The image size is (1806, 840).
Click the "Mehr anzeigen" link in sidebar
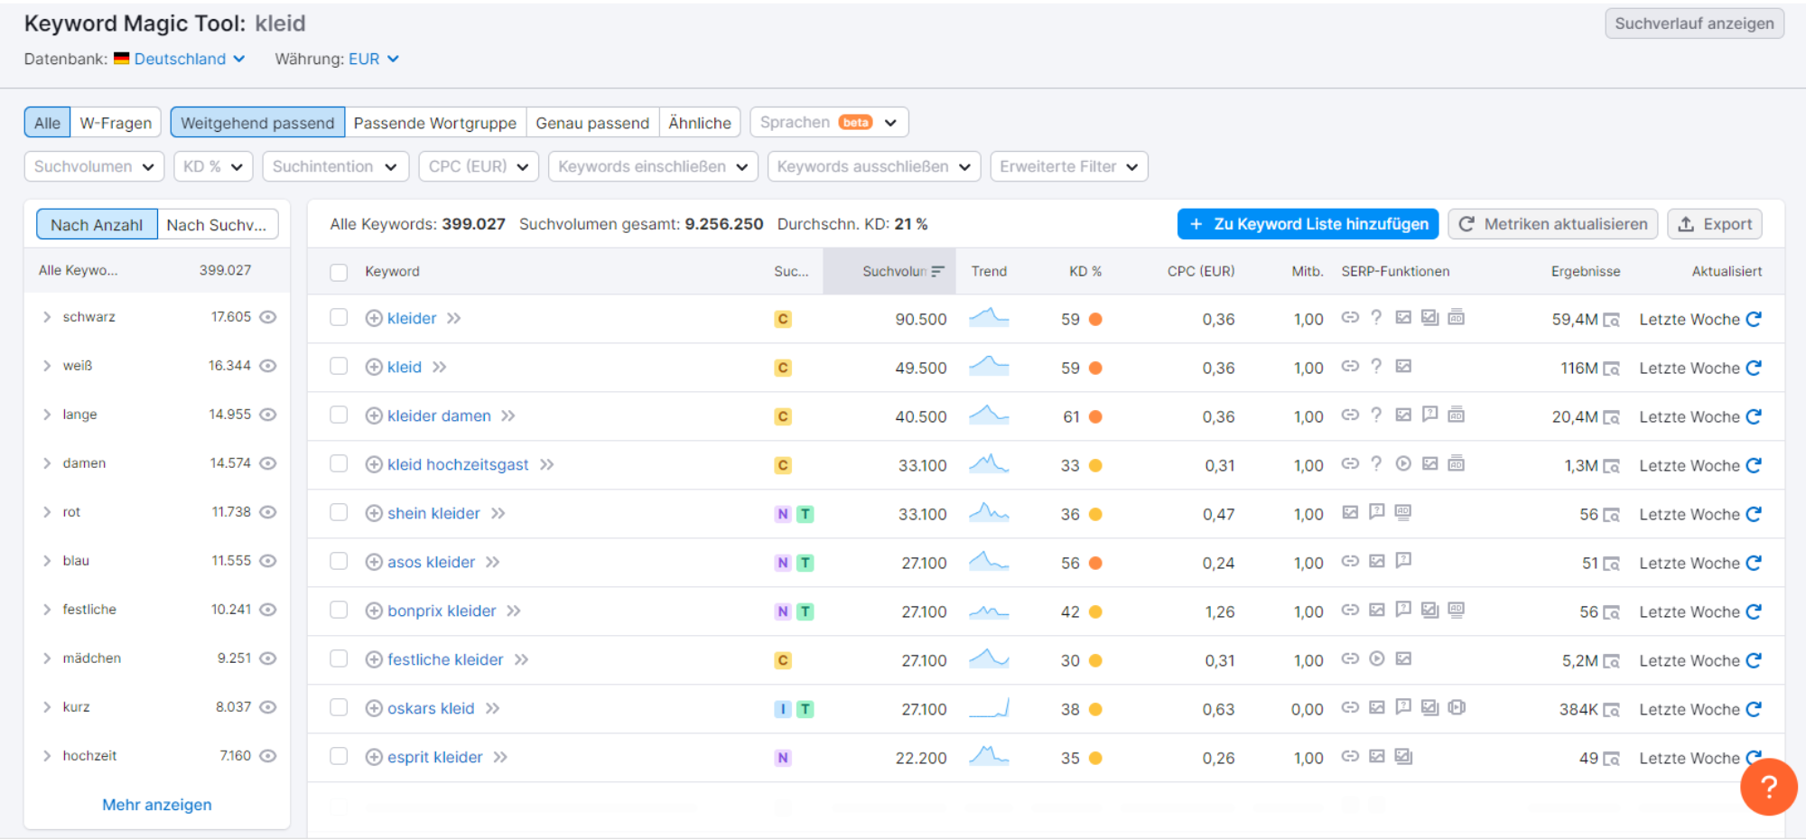click(155, 804)
